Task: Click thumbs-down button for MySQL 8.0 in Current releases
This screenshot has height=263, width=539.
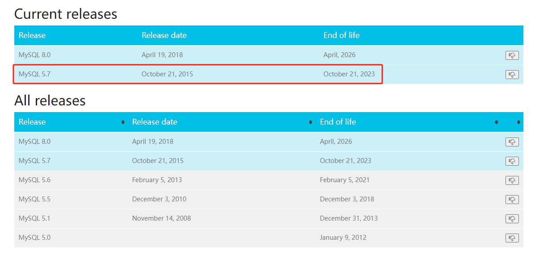Action: click(x=512, y=55)
